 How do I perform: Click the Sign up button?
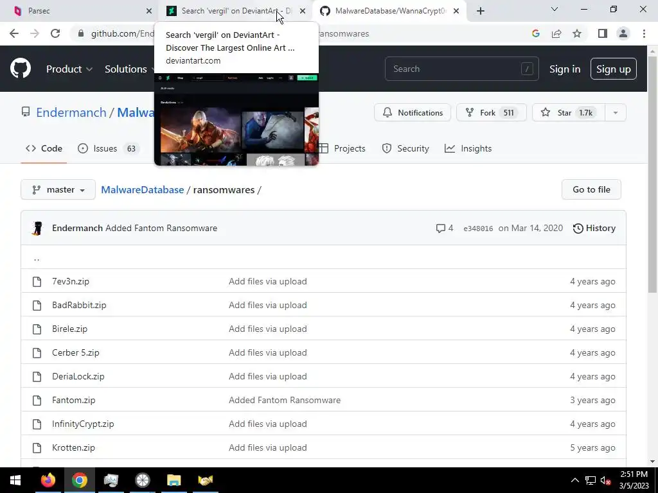pos(614,69)
